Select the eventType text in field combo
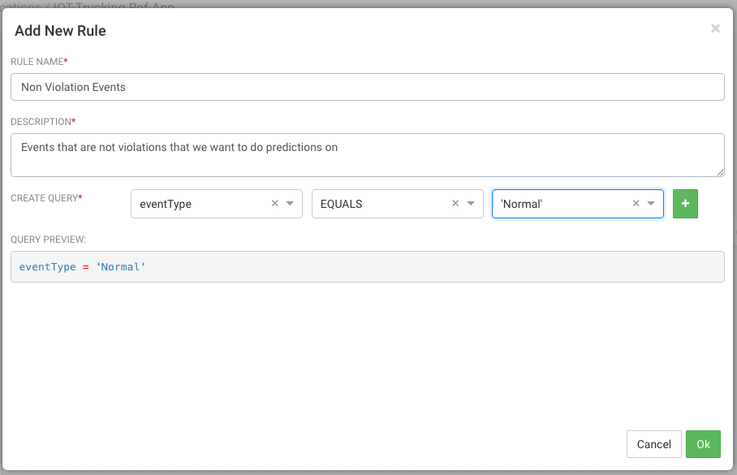 pos(166,204)
